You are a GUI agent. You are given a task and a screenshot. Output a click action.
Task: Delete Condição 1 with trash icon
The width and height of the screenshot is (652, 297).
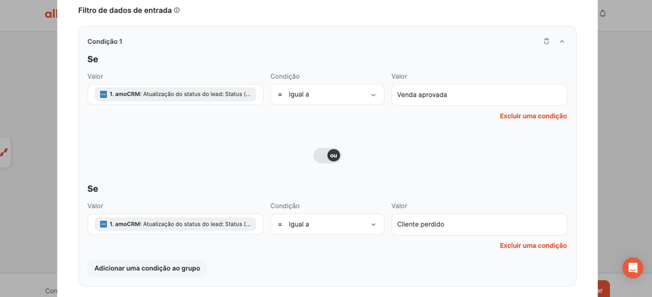point(547,41)
